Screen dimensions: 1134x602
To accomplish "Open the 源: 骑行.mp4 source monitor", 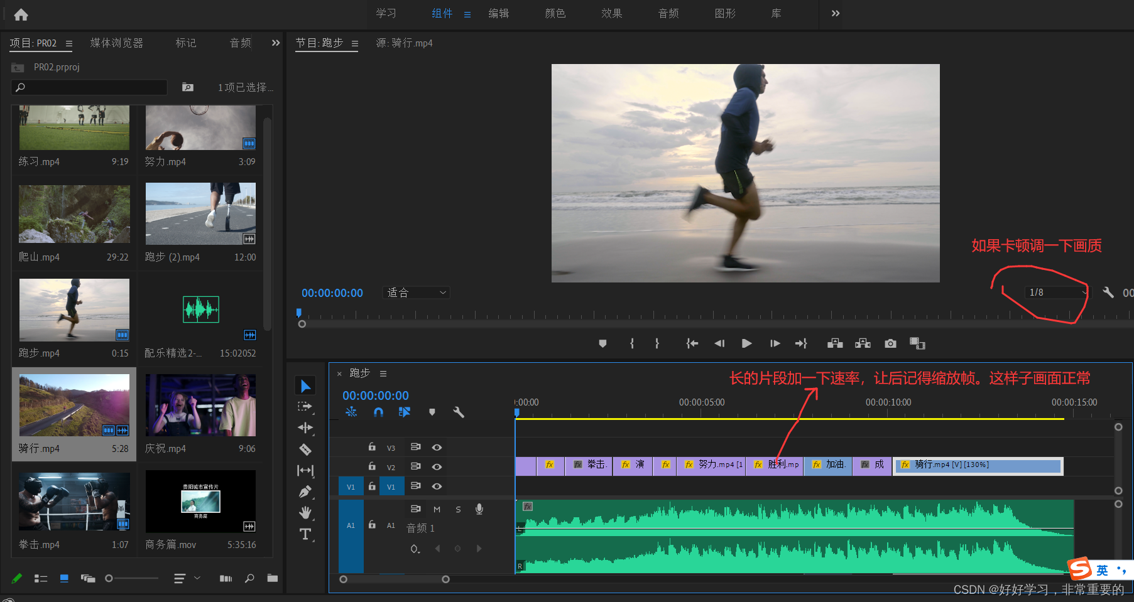I will click(404, 43).
